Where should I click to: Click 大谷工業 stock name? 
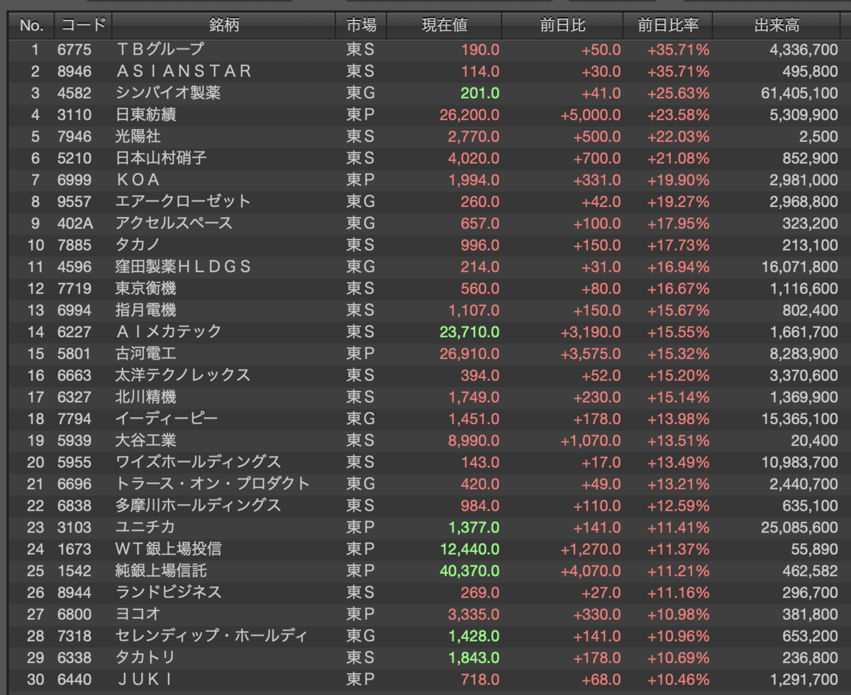pyautogui.click(x=145, y=440)
